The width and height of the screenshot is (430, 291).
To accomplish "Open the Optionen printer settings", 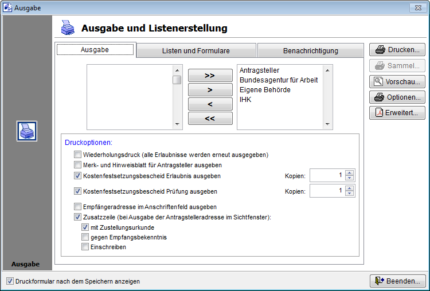I will click(x=397, y=97).
